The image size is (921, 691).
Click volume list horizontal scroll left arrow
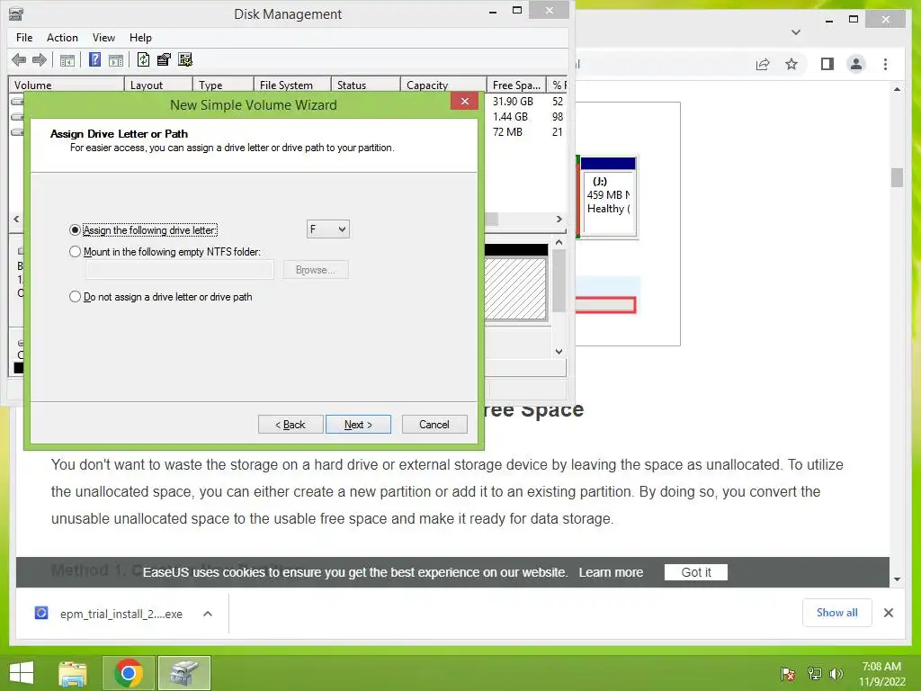point(16,219)
